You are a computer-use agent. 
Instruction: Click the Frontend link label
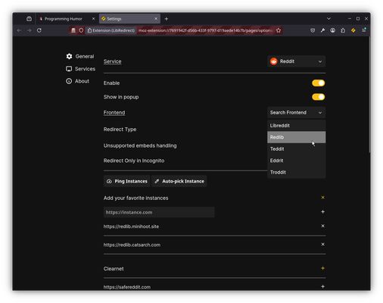(114, 113)
